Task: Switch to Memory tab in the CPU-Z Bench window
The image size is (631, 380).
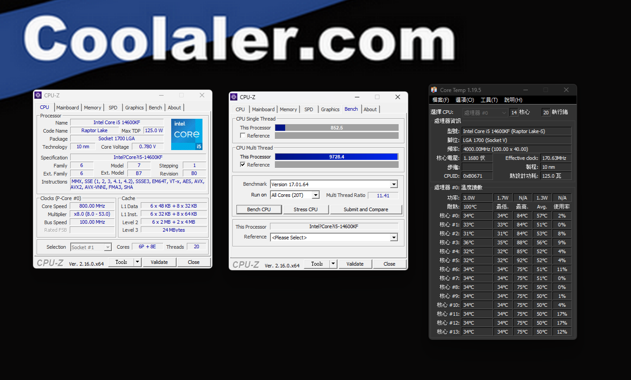Action: click(x=288, y=109)
